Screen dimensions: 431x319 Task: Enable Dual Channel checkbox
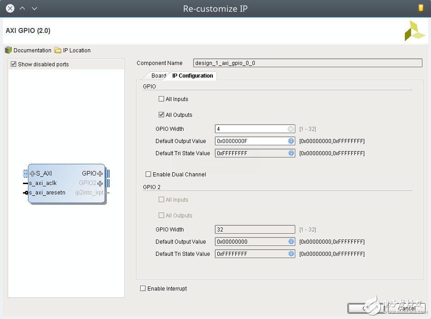pyautogui.click(x=148, y=175)
